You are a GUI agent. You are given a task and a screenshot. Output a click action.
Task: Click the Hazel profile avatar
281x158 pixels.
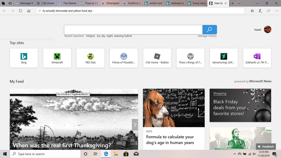(267, 29)
